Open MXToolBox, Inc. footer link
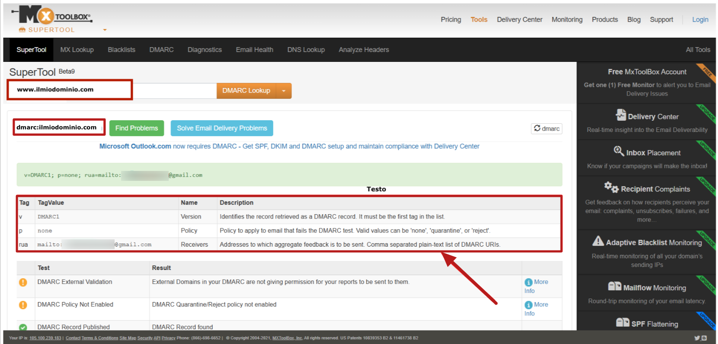The height and width of the screenshot is (344, 718). point(287,338)
